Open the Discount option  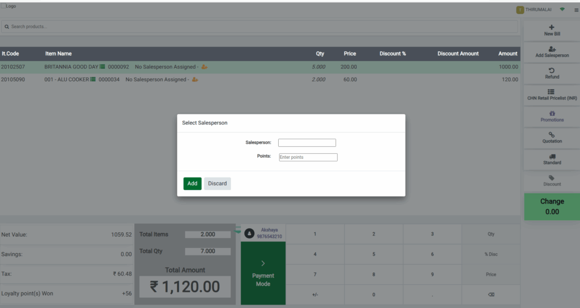(x=552, y=181)
